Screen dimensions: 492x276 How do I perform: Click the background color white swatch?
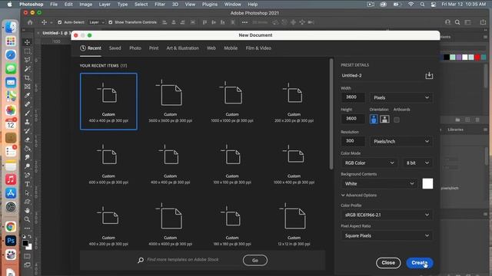(427, 184)
